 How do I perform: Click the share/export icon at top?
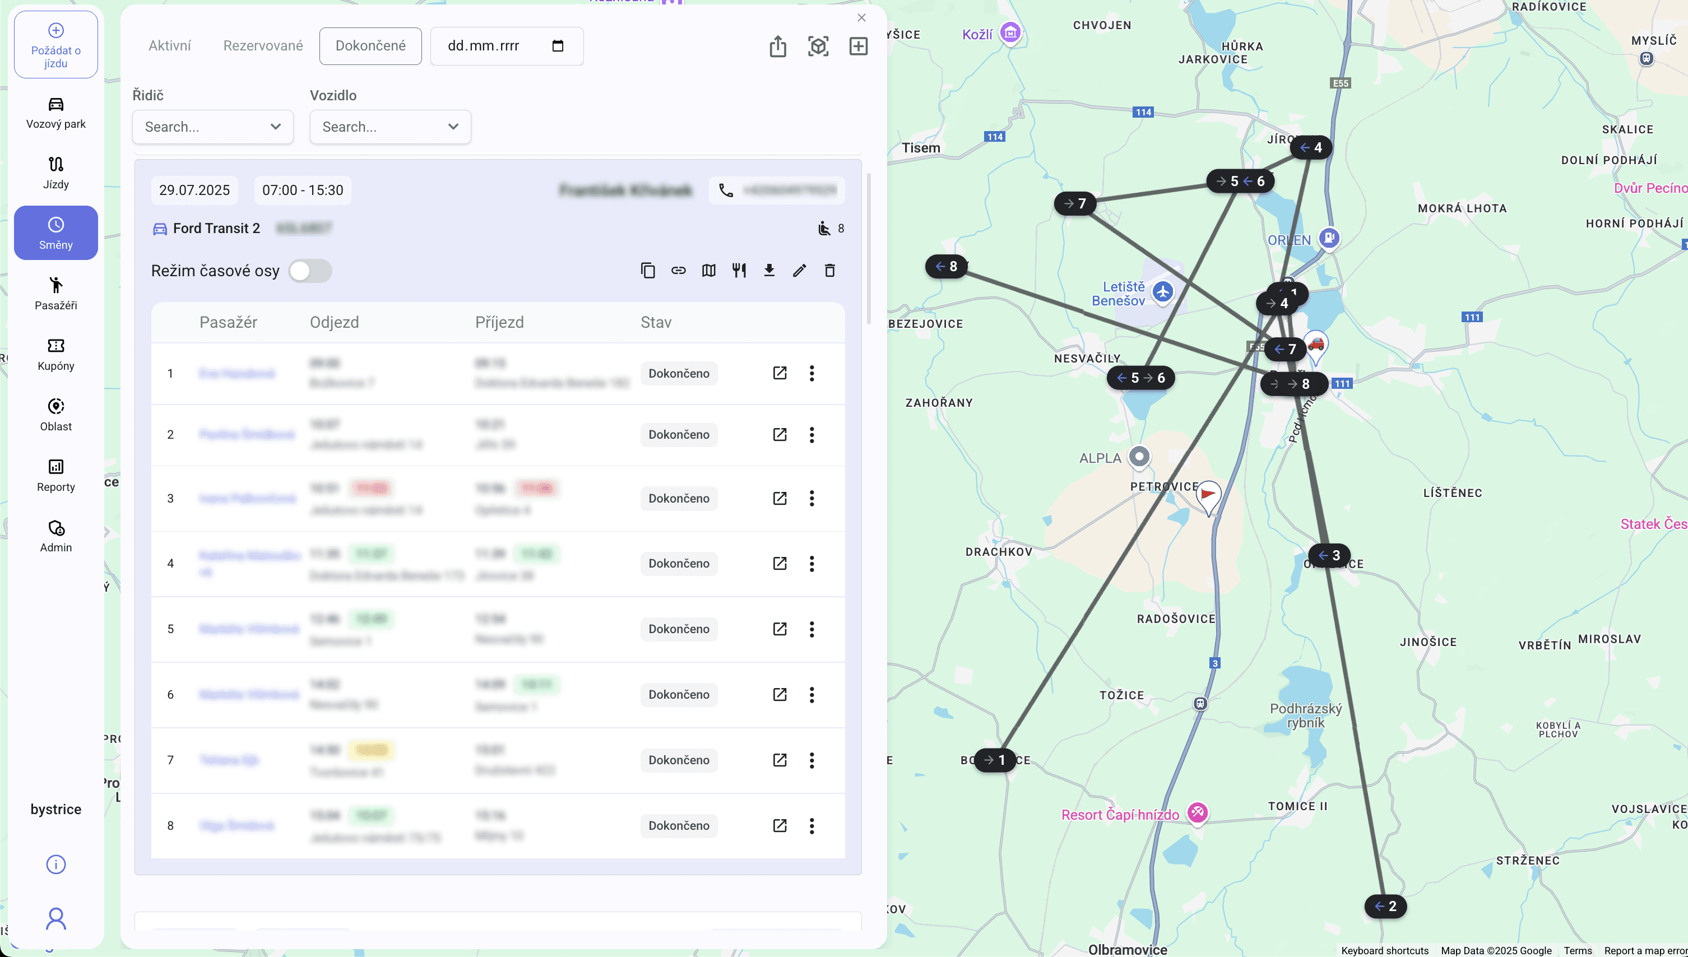pos(778,46)
